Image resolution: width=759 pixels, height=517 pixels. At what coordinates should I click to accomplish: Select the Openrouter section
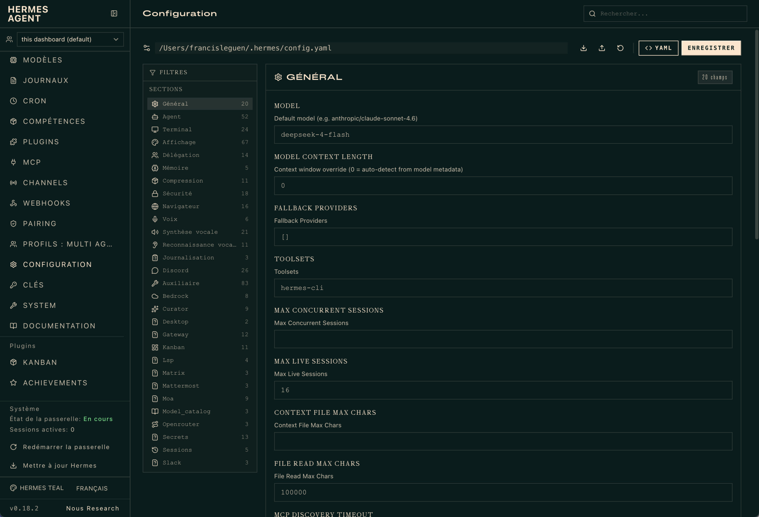pos(200,424)
